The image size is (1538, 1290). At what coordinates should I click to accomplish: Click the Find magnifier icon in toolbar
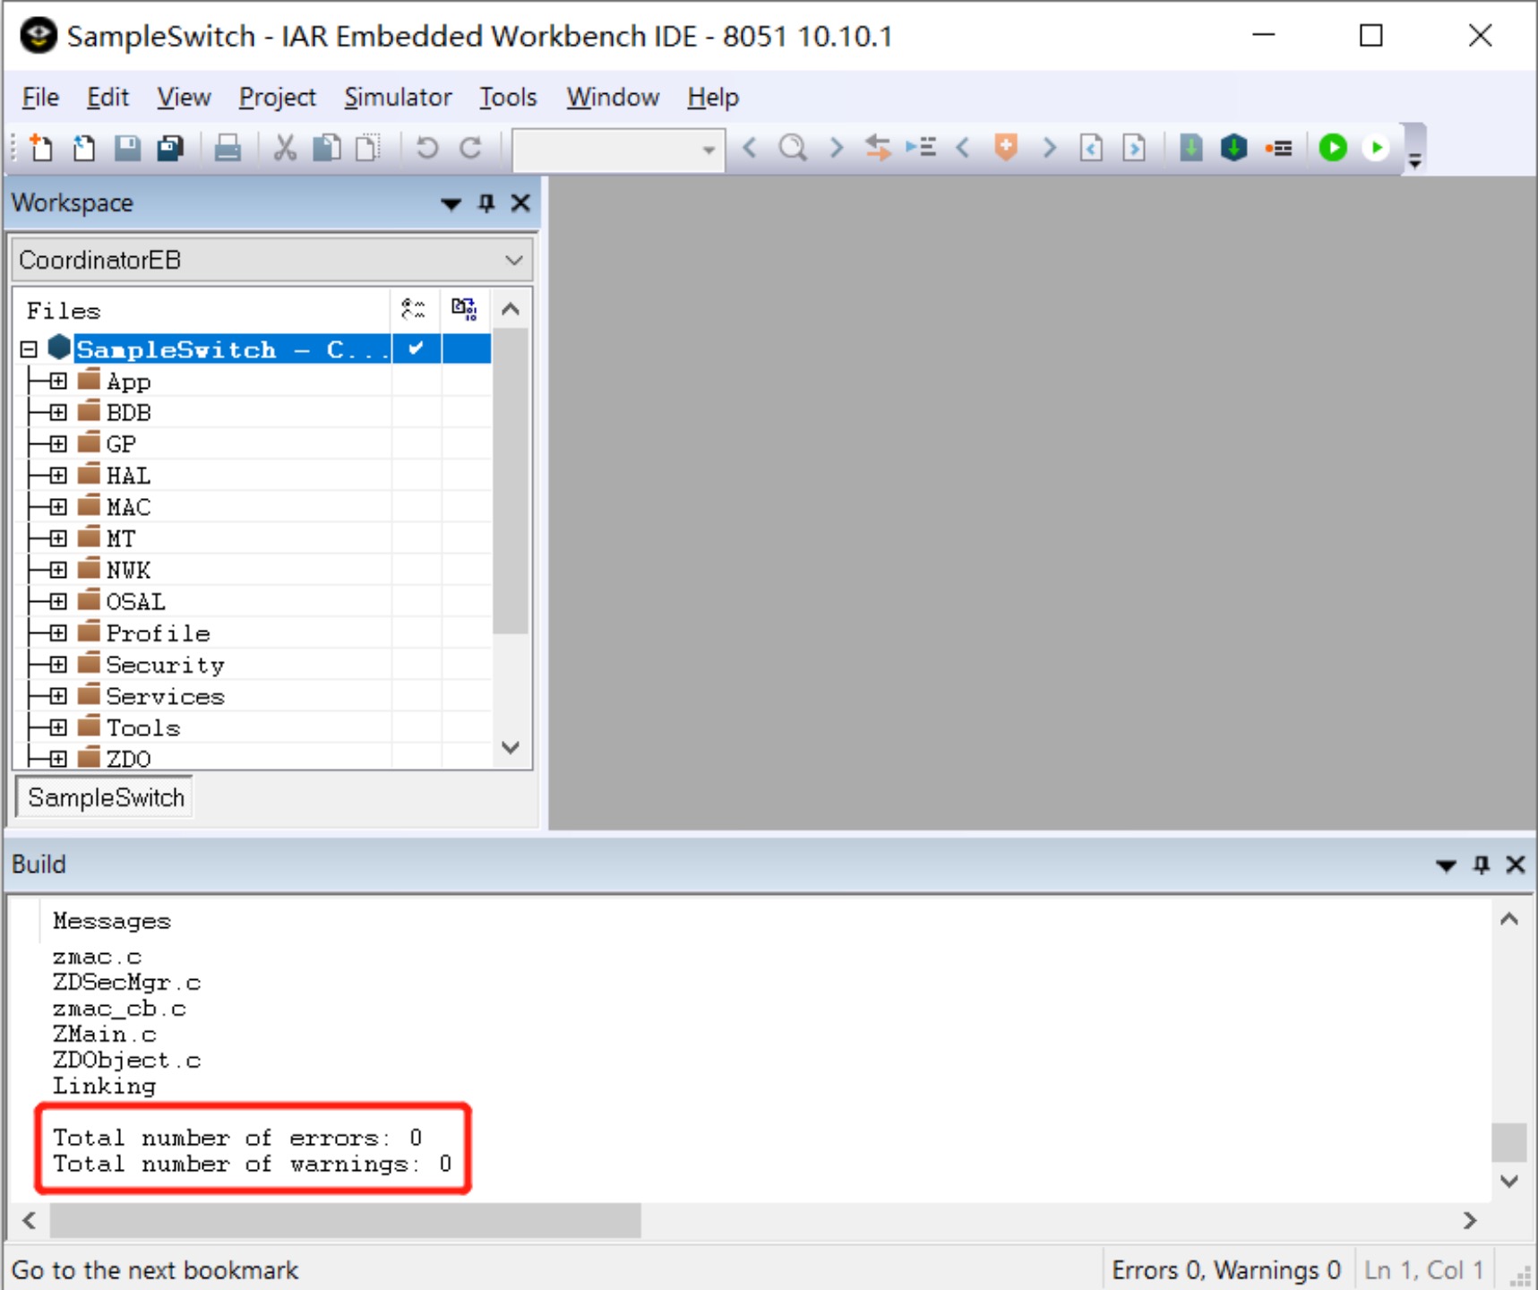click(x=793, y=147)
